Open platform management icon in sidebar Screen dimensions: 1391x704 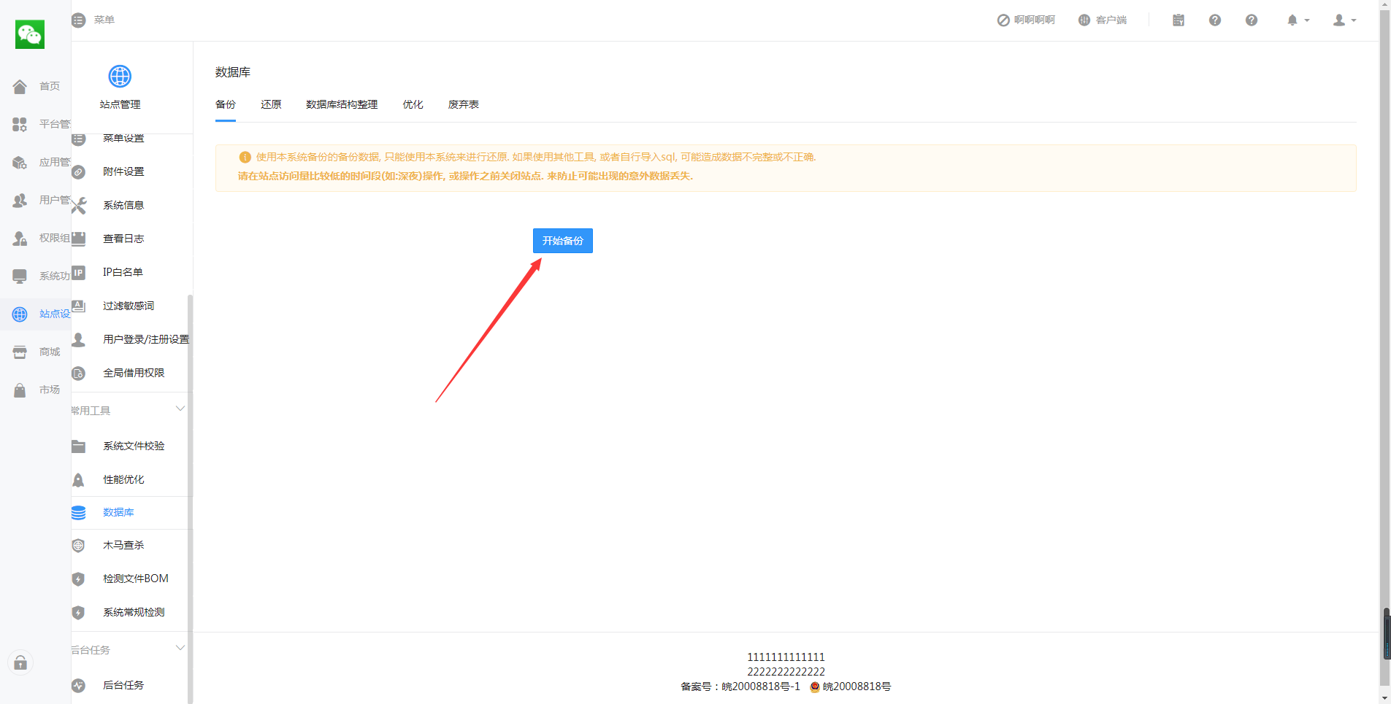[20, 124]
